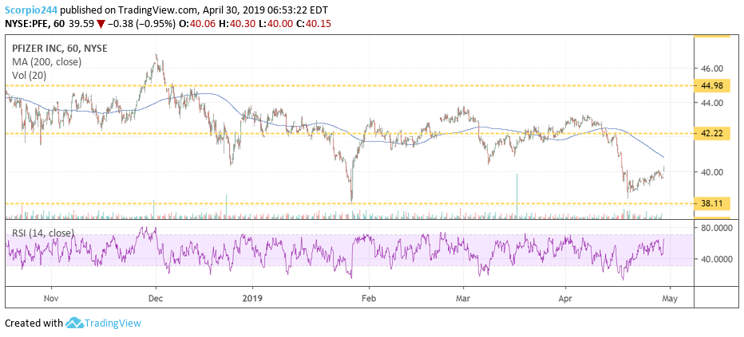
Task: Click the May label on time axis
Action: [x=670, y=300]
